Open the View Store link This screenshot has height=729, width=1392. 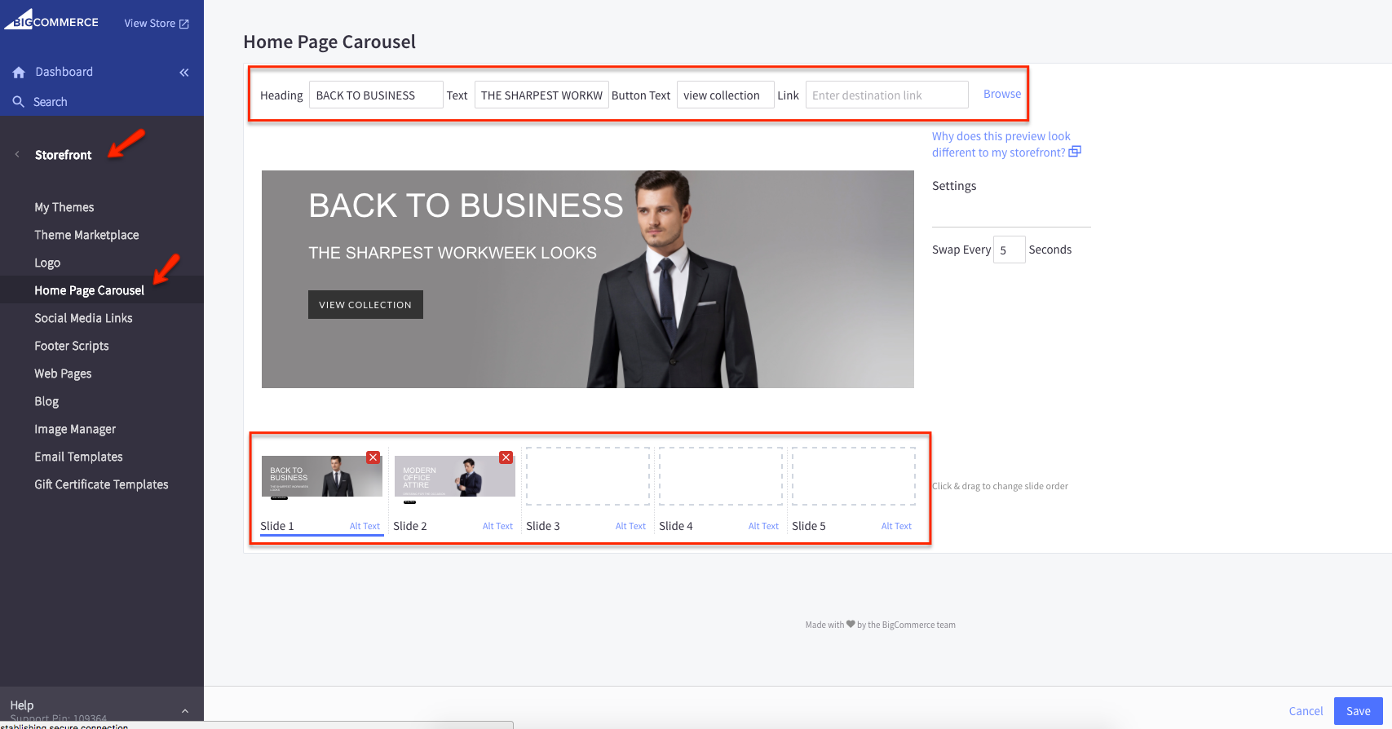157,24
